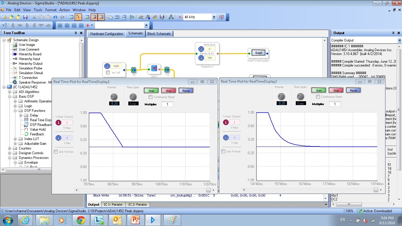Select Hierarchy Board in the toolbox
The width and height of the screenshot is (402, 226).
point(30,54)
